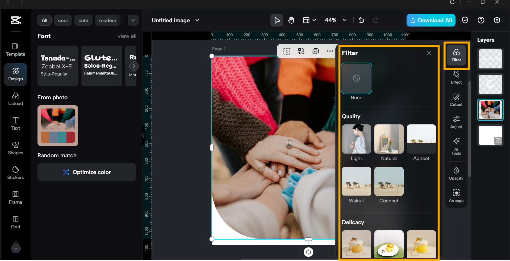
Task: Open the Adjust tool
Action: 456,122
